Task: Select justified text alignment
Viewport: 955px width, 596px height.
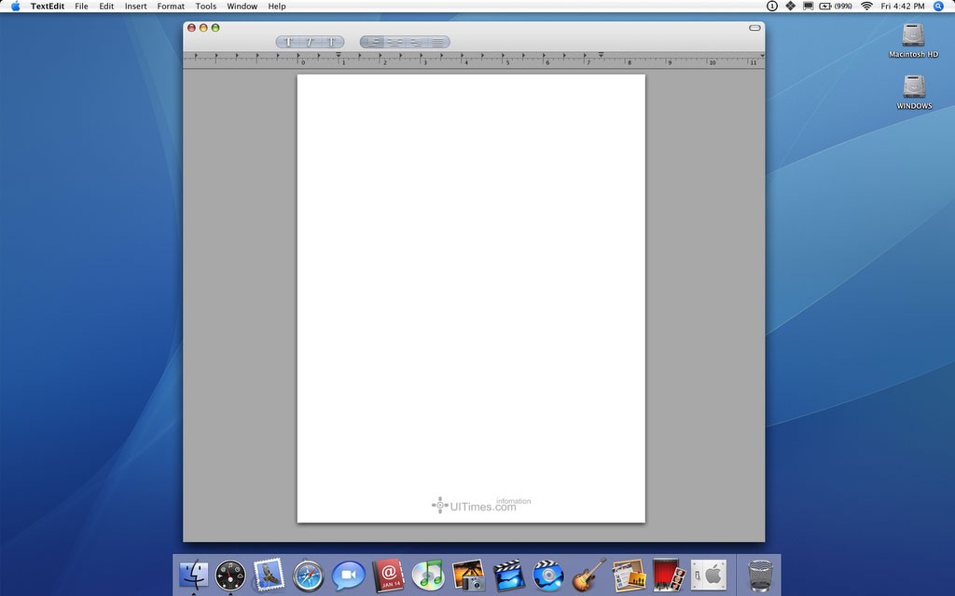Action: coord(437,42)
